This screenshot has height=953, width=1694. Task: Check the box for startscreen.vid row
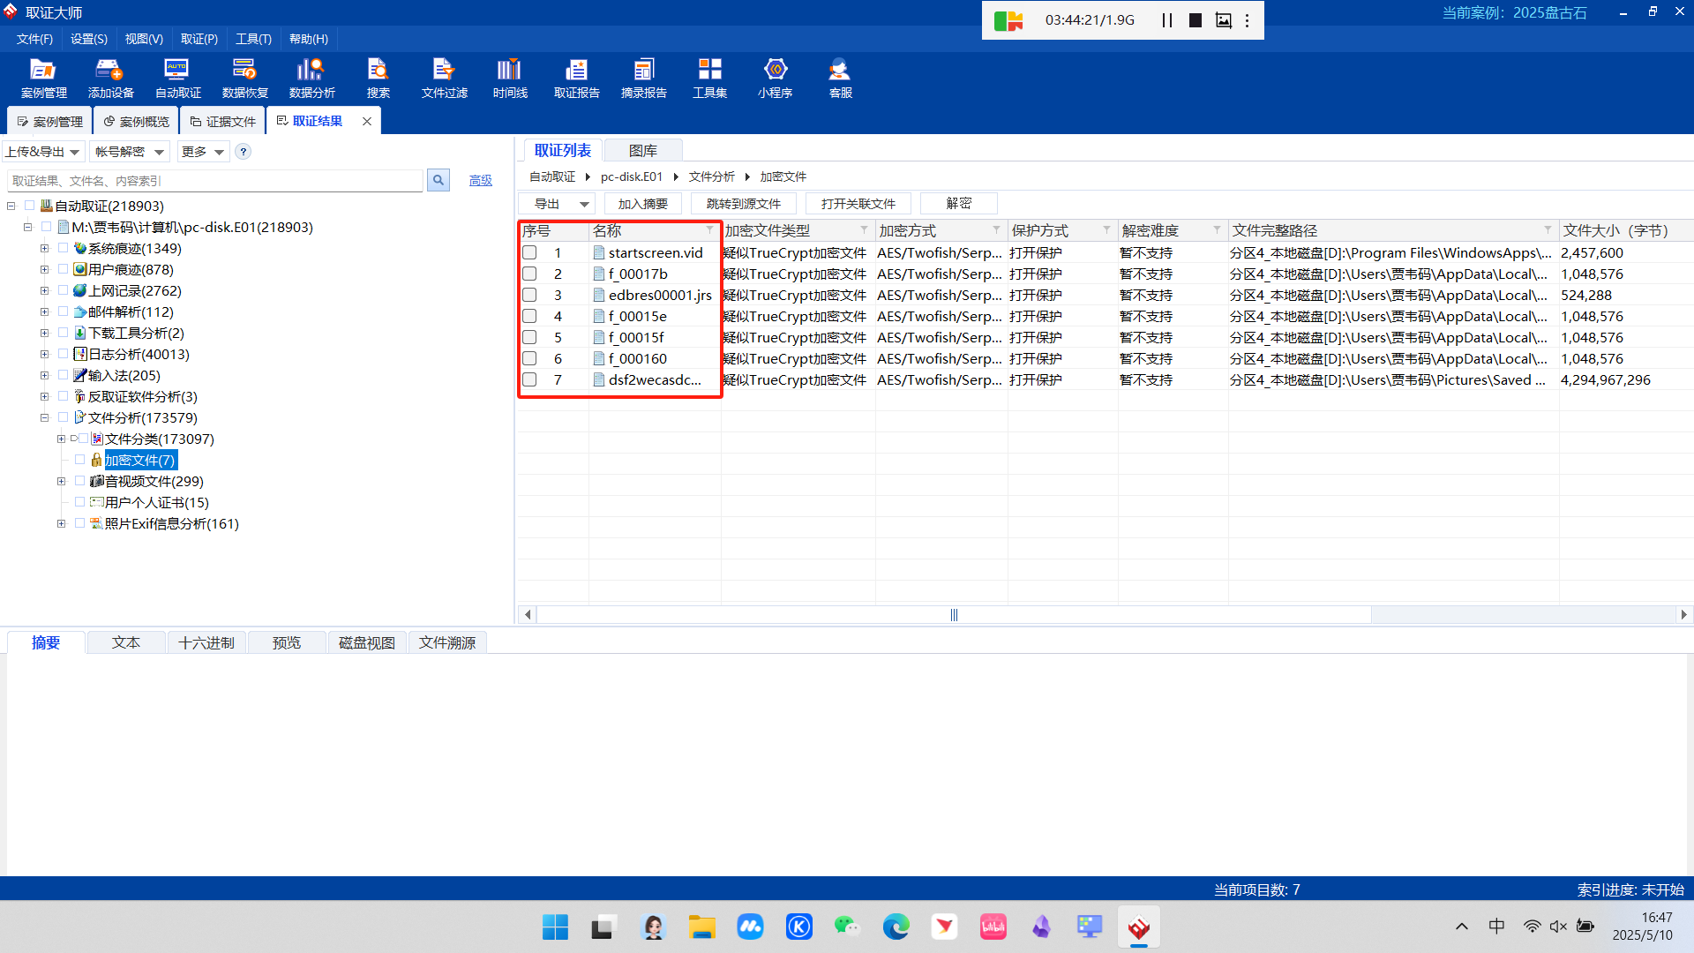click(x=529, y=252)
